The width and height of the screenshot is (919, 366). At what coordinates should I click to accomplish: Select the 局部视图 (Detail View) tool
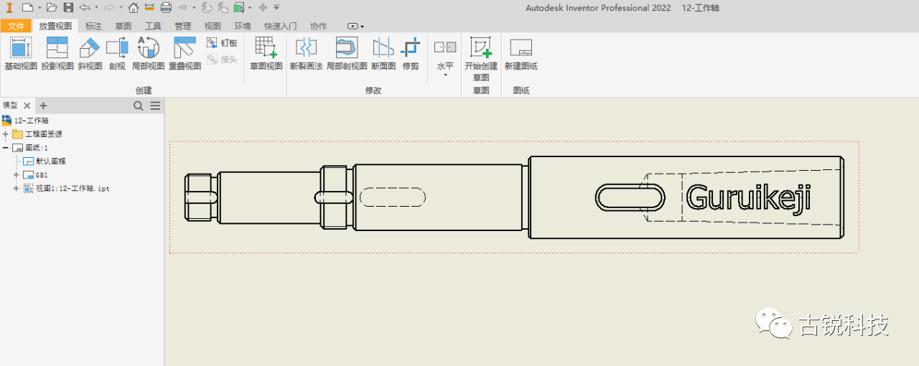click(148, 54)
